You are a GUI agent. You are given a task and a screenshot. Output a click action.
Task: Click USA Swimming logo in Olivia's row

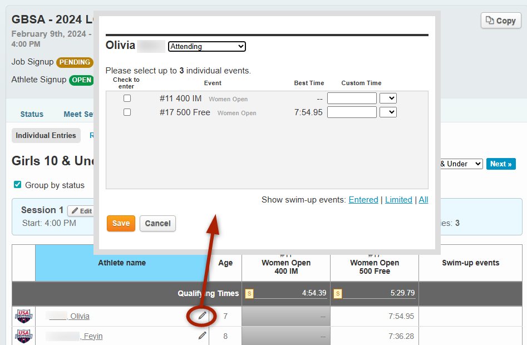tap(23, 316)
